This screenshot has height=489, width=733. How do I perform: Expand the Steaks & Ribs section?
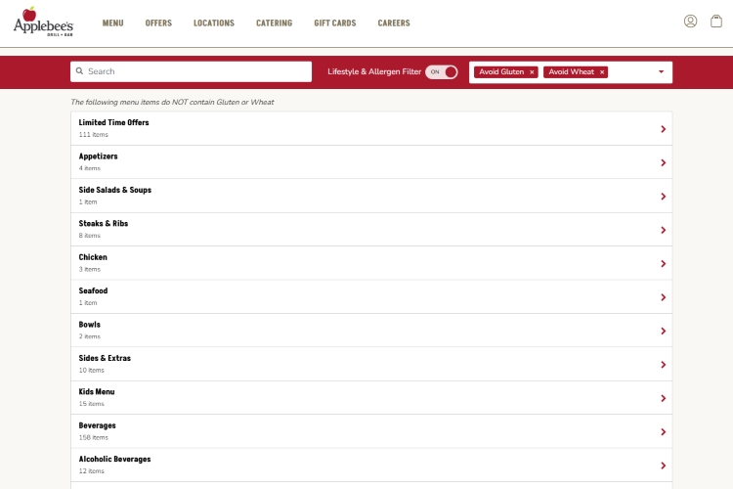[x=370, y=230]
